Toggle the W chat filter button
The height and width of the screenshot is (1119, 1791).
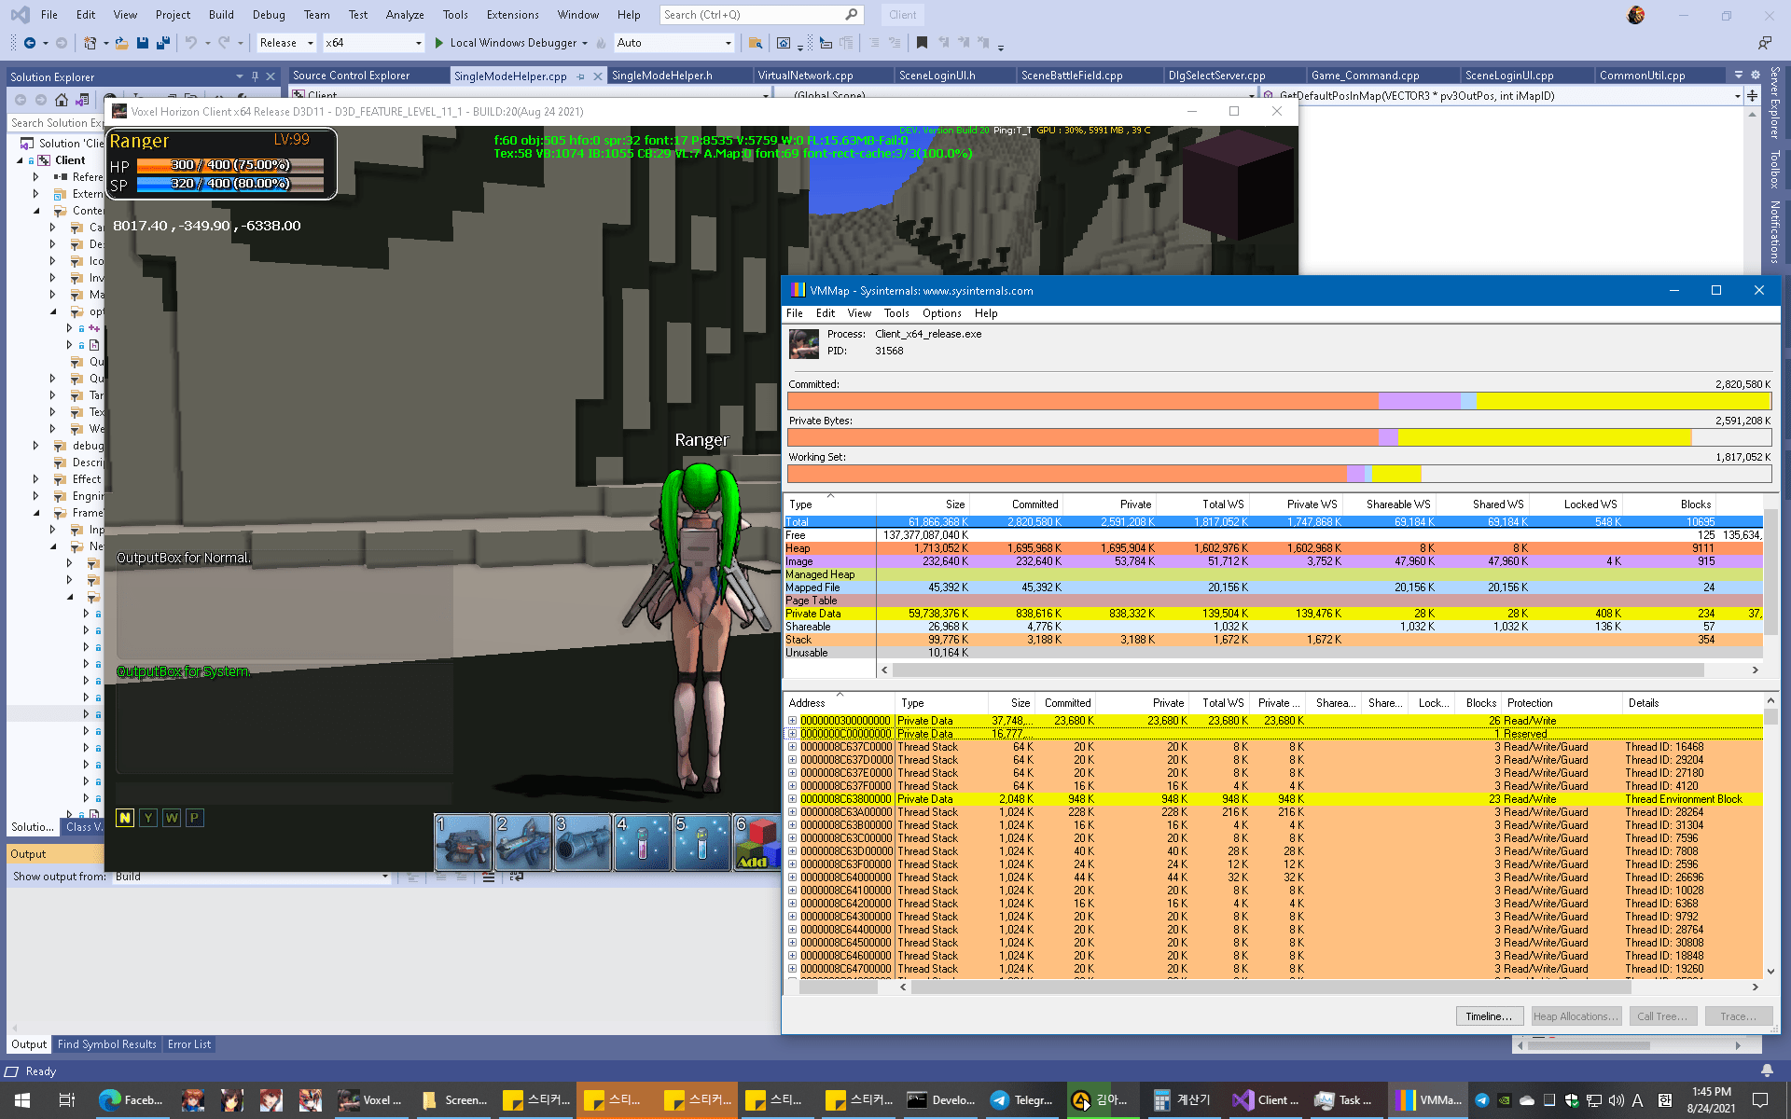[172, 818]
